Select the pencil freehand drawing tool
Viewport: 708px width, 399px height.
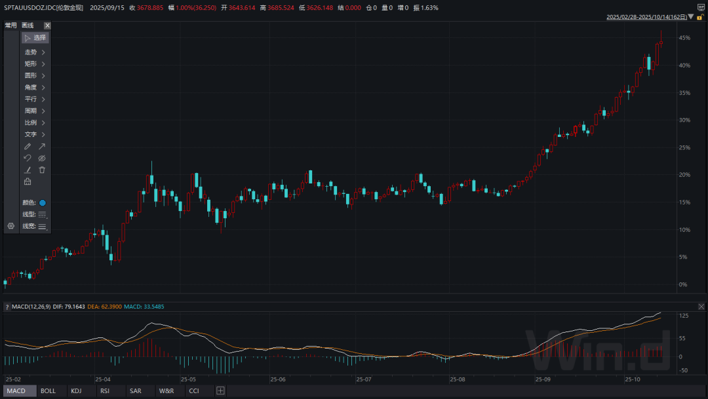point(28,146)
